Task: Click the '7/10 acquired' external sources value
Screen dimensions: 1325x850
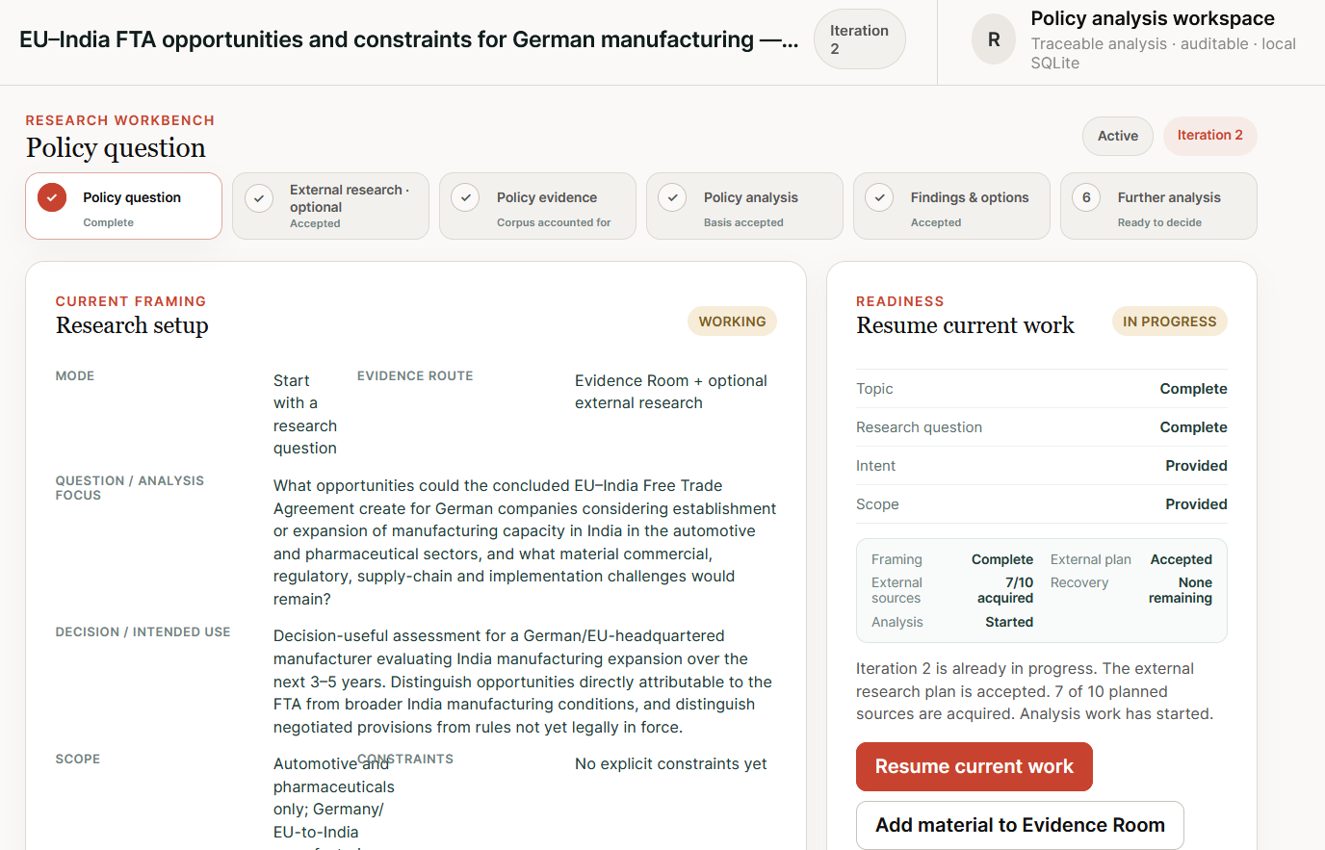Action: [1005, 590]
